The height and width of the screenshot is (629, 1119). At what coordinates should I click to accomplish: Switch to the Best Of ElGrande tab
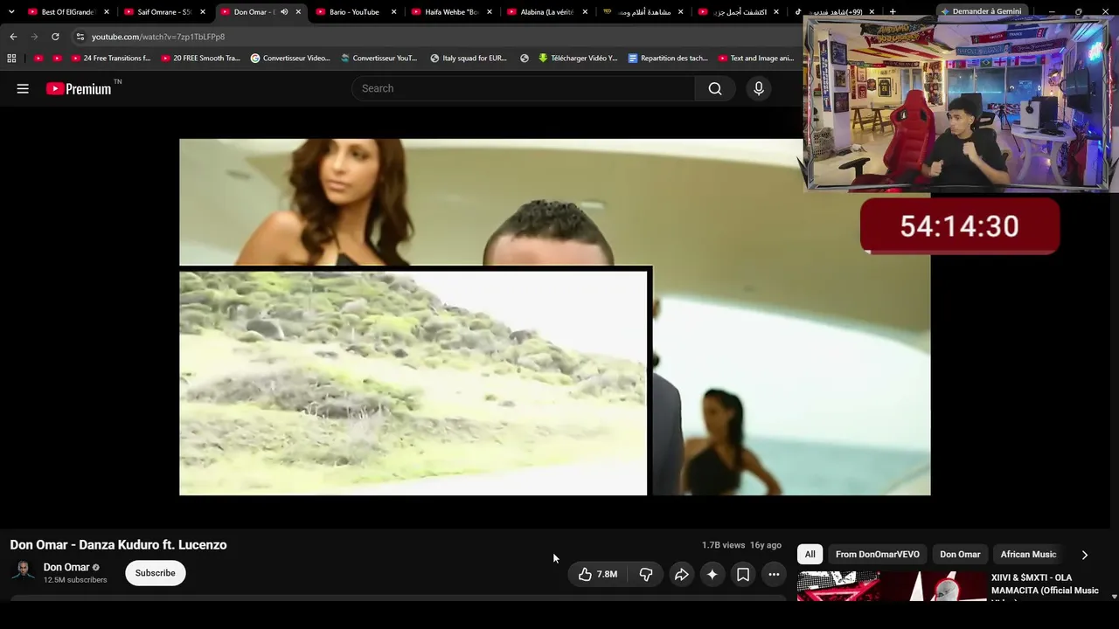[68, 12]
